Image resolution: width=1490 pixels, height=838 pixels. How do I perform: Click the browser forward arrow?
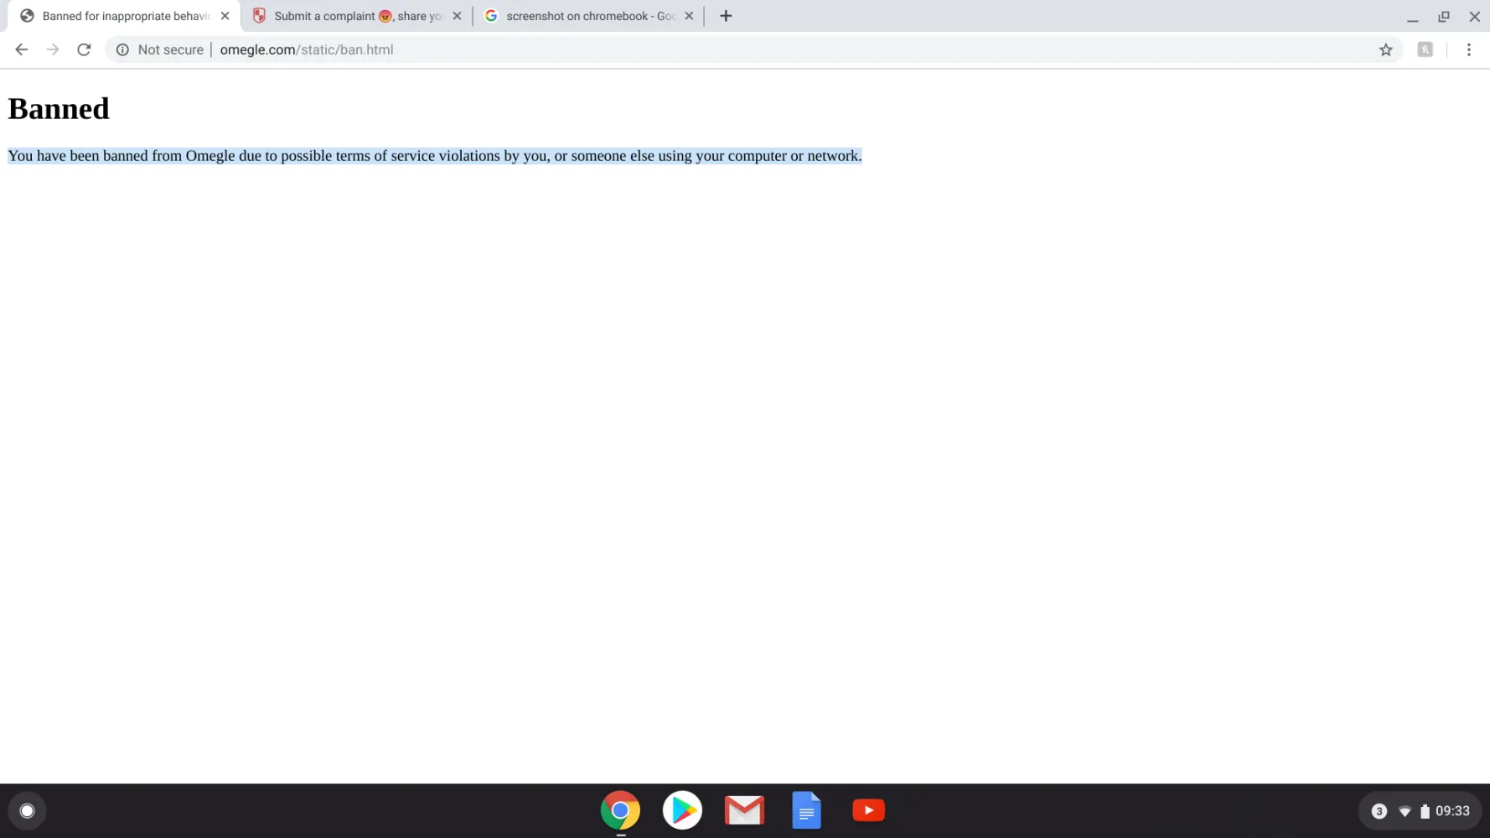pyautogui.click(x=53, y=49)
